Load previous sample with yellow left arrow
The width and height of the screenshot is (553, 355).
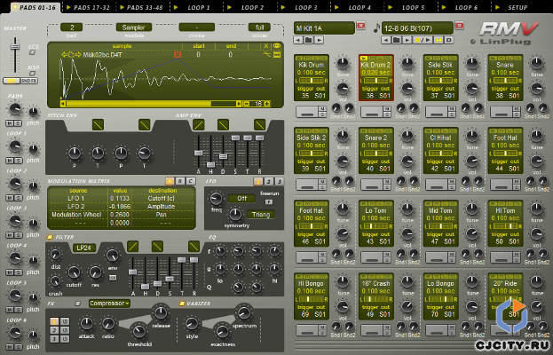tap(64, 55)
